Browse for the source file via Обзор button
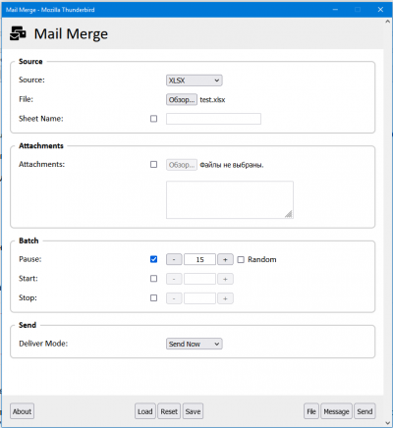393x428 pixels. pos(182,99)
